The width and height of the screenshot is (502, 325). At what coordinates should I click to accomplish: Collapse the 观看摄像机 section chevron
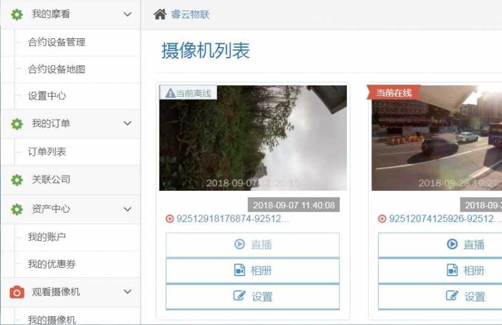(127, 292)
